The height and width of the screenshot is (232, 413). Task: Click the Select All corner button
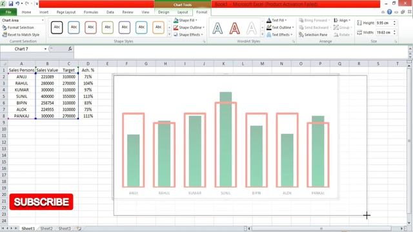[4, 64]
